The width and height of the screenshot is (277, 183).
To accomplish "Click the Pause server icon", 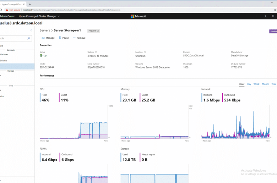I will coord(60,38).
